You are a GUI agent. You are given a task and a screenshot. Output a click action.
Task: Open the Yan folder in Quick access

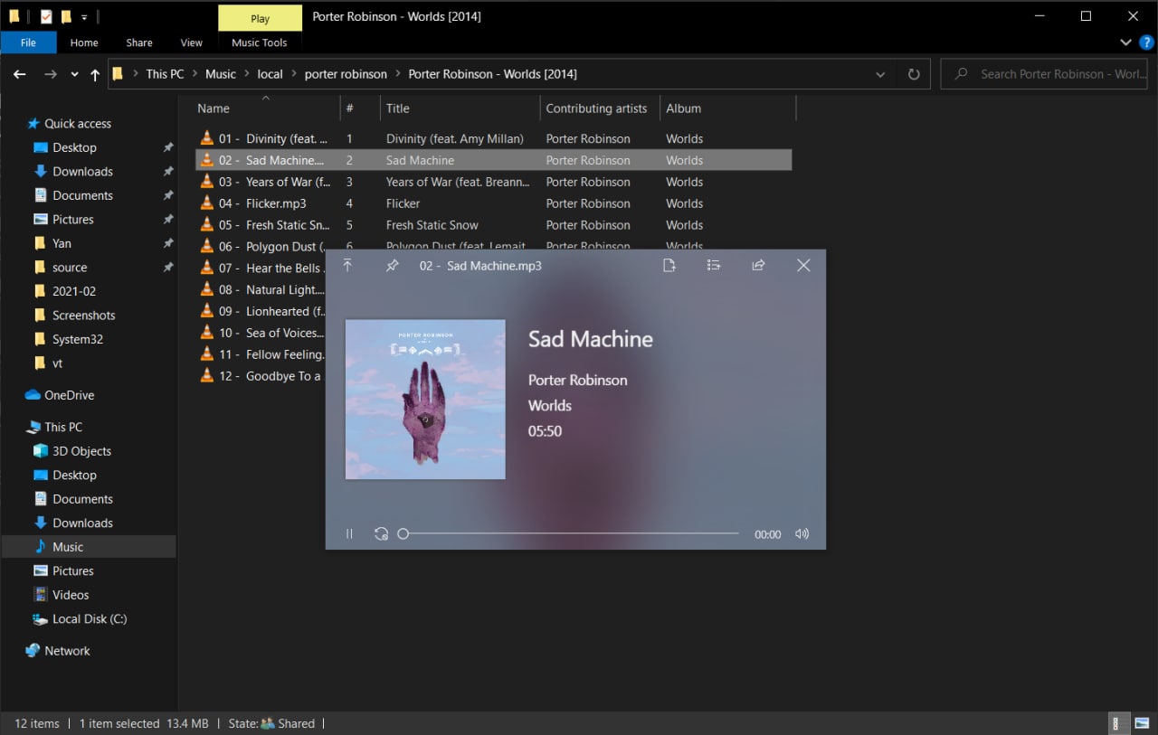(62, 243)
